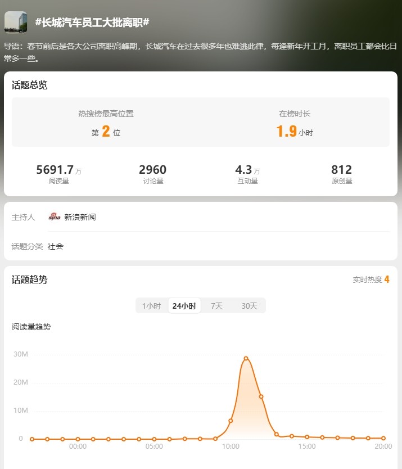This screenshot has width=402, height=469.
Task: Click the 实时热度 value indicator
Action: coord(386,279)
